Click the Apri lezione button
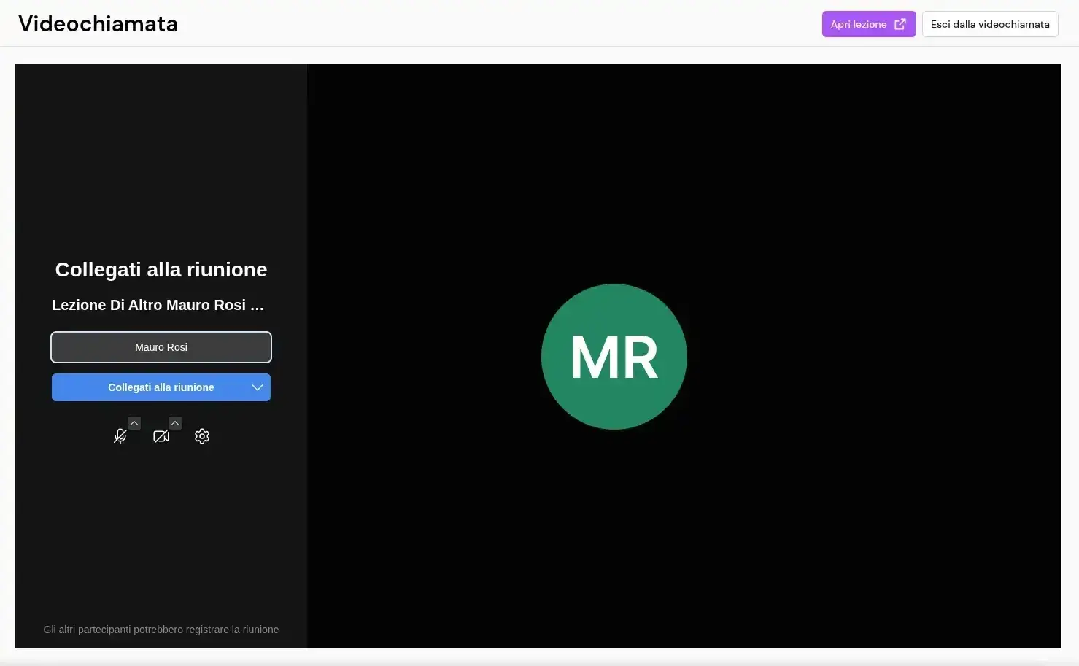 (859, 24)
